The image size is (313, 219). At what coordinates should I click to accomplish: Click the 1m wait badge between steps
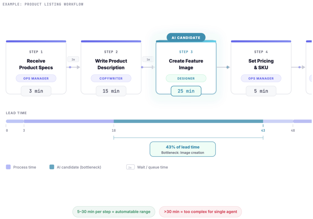(148, 59)
